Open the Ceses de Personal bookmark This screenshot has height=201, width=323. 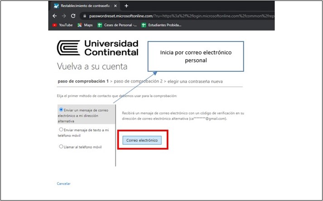click(x=117, y=25)
